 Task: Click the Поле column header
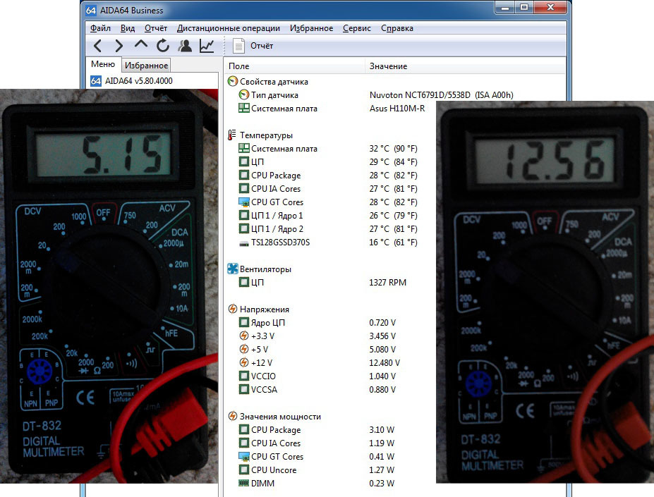pos(294,66)
